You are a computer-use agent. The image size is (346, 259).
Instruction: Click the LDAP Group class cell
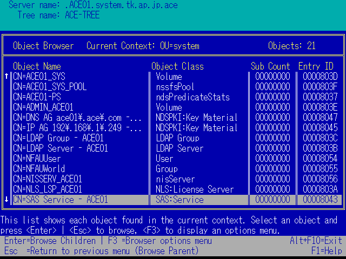(177, 138)
